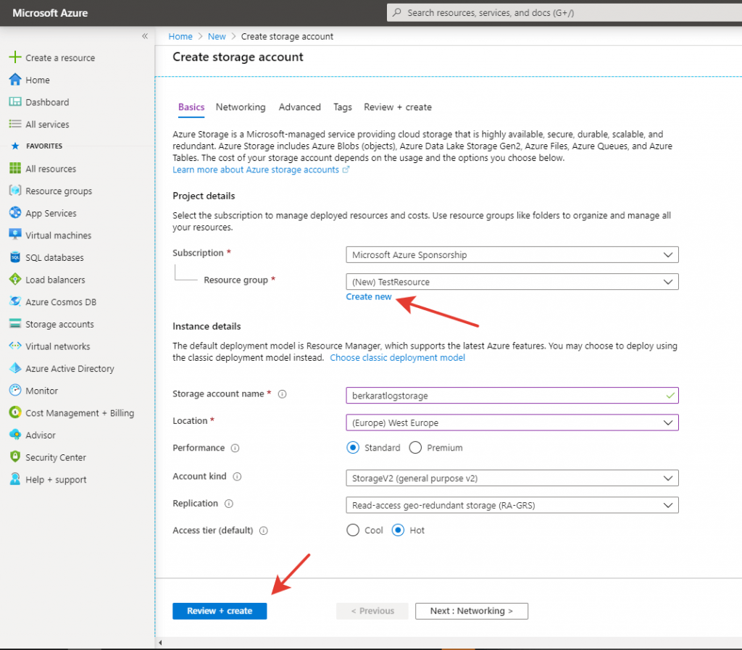Open the Virtual machines monitor icon
742x650 pixels.
pyautogui.click(x=15, y=235)
